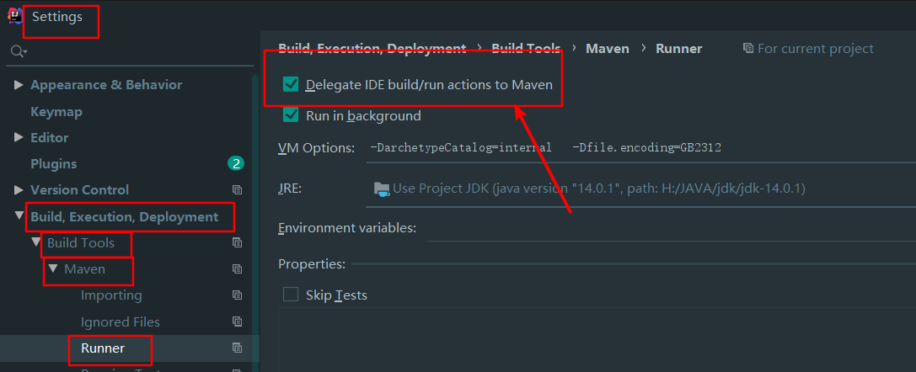Click project-level icon beside Build Tools
The width and height of the screenshot is (916, 372).
pos(238,243)
